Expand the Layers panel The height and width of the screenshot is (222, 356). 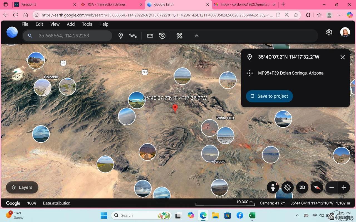click(22, 188)
